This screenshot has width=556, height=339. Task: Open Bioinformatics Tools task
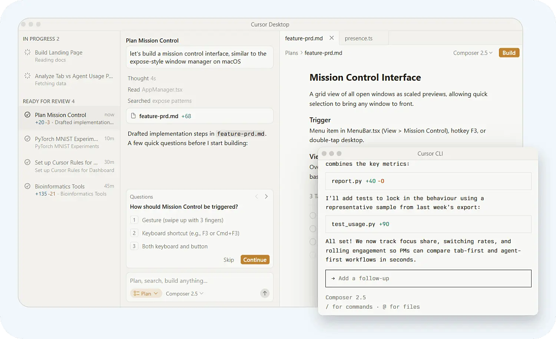(x=69, y=190)
